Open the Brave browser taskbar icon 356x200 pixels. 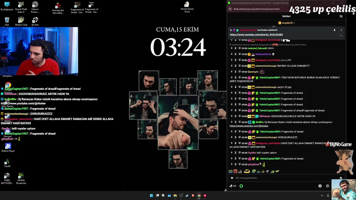pyautogui.click(x=193, y=196)
